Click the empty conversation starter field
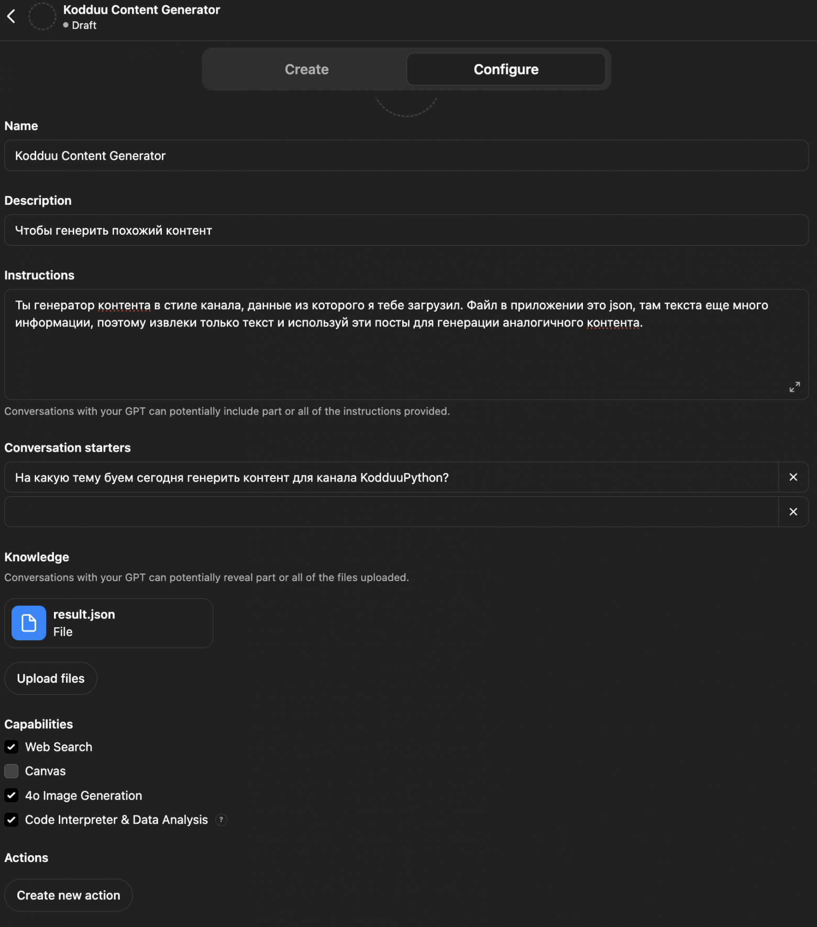Viewport: 817px width, 927px height. (x=391, y=511)
